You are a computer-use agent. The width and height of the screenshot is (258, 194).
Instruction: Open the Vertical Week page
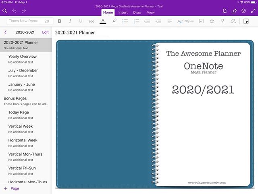(x=26, y=129)
